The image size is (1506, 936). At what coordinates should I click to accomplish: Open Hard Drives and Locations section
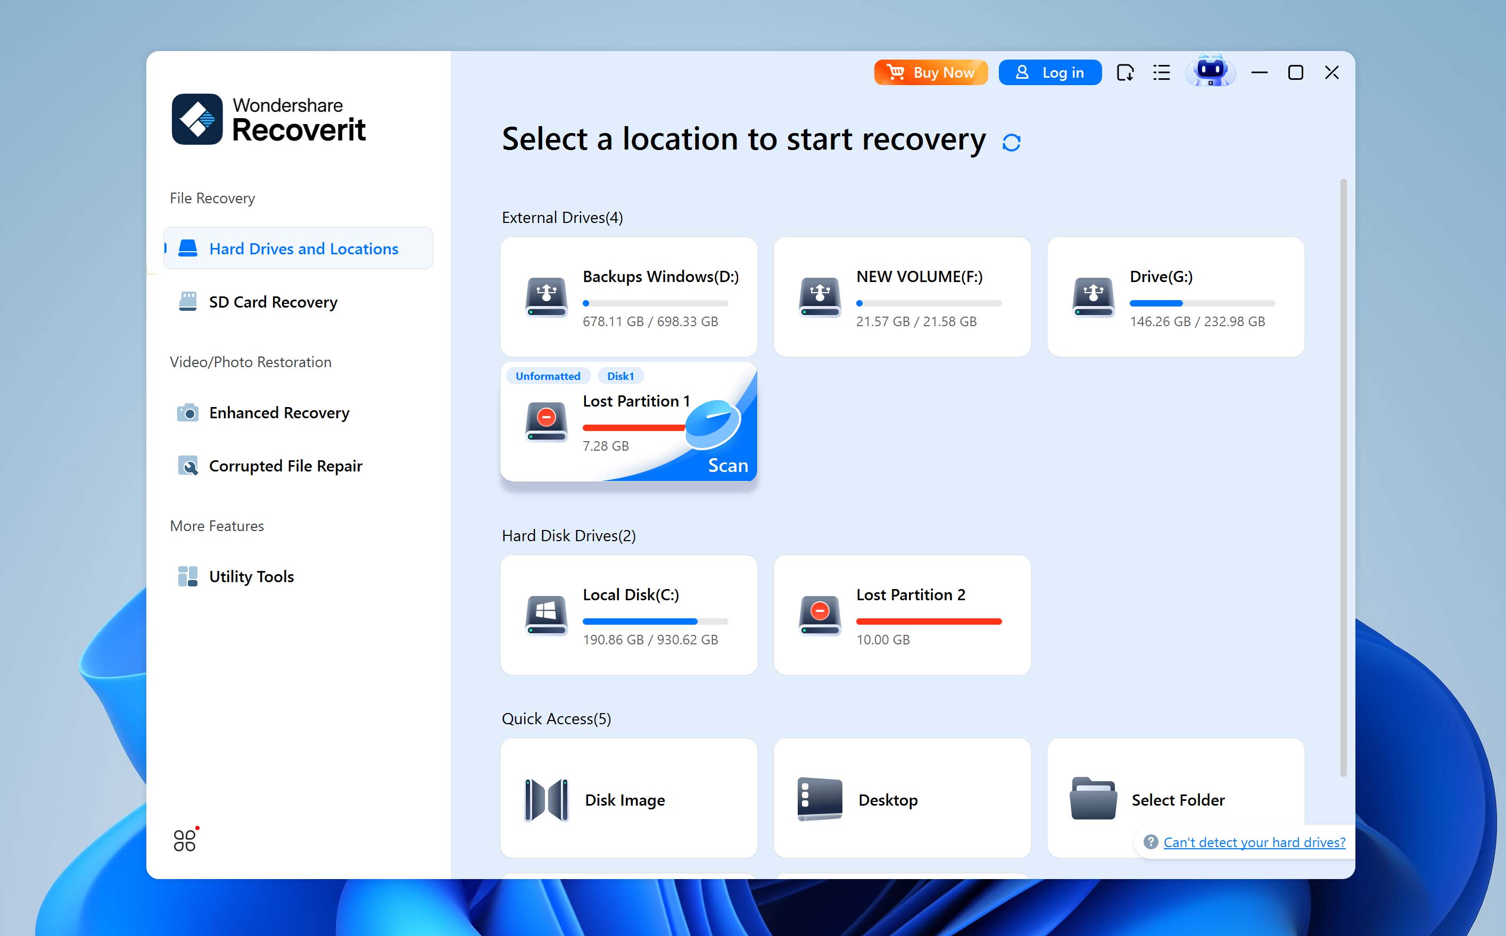coord(299,249)
